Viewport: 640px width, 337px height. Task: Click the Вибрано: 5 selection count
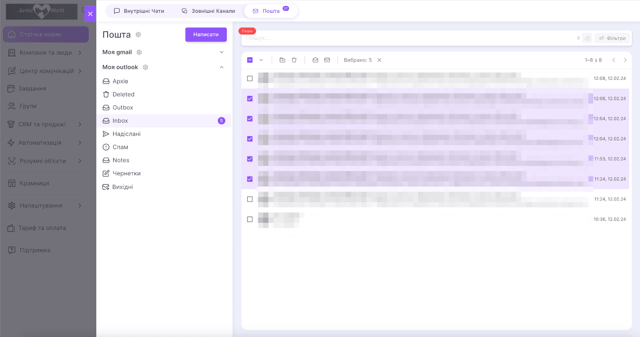point(358,60)
